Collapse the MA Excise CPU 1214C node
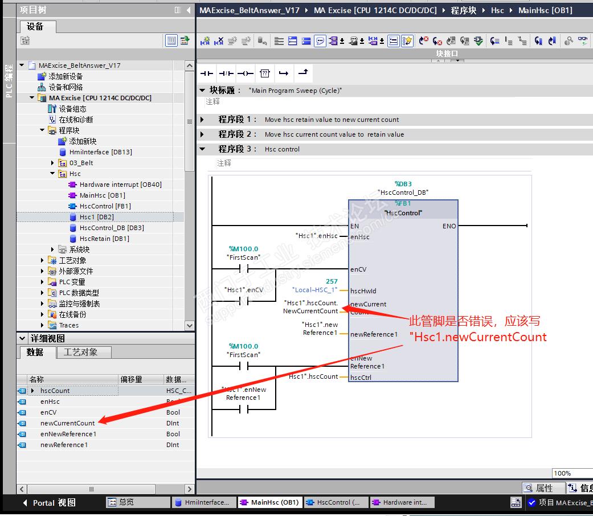This screenshot has width=593, height=516. pyautogui.click(x=32, y=98)
